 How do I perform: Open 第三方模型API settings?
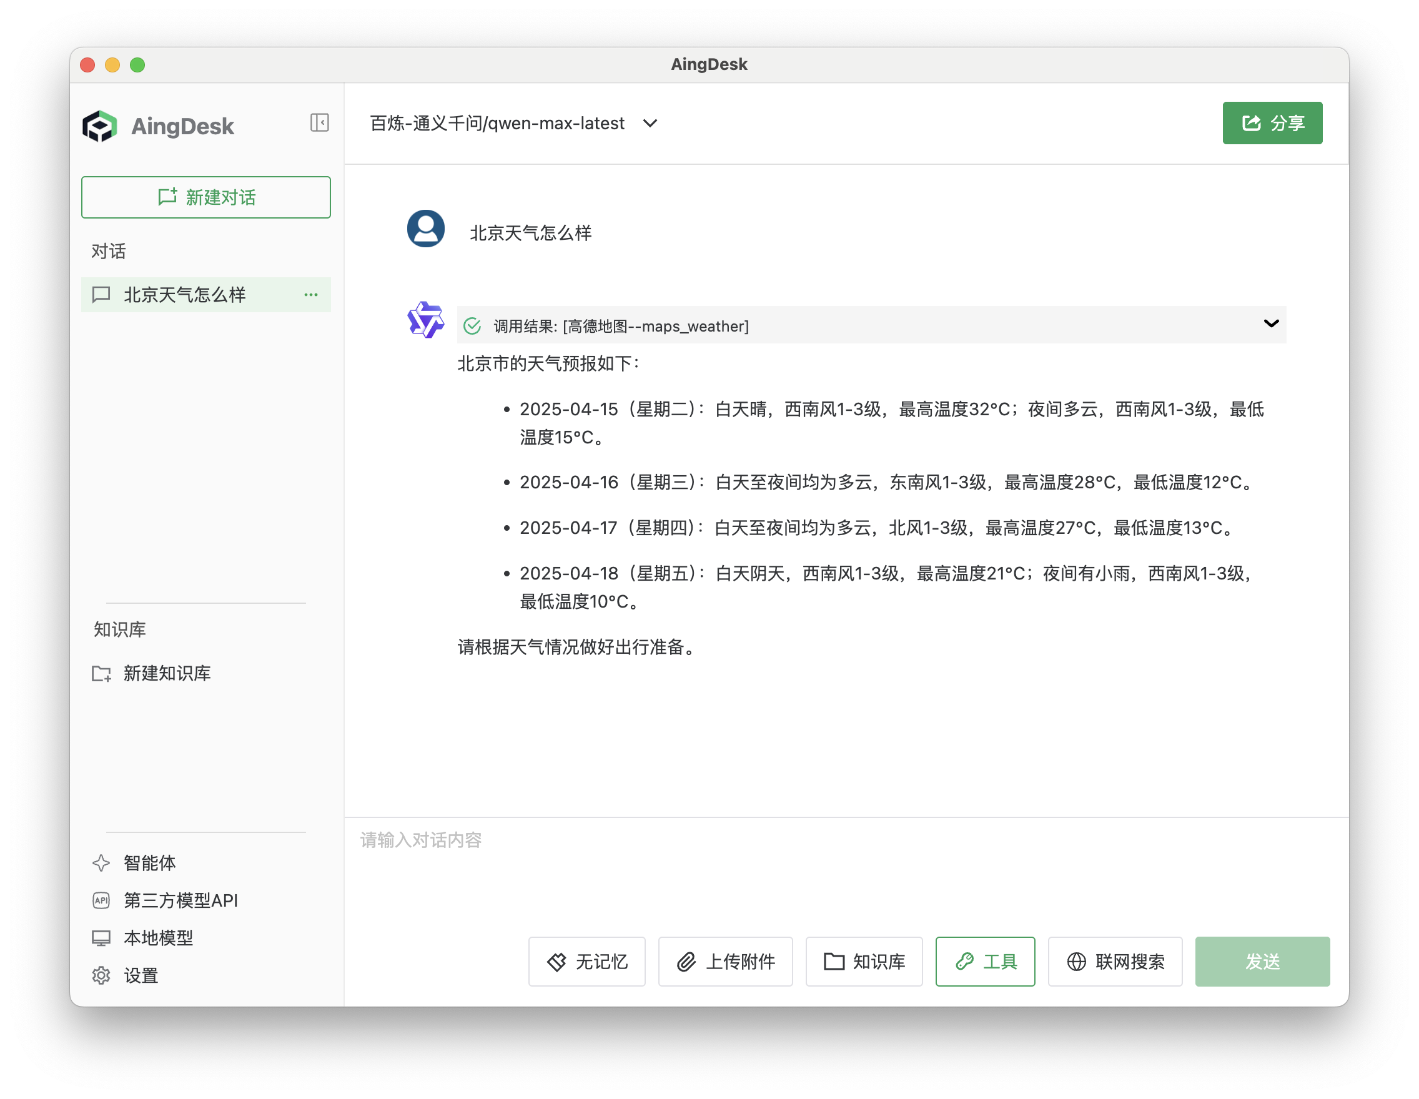180,900
